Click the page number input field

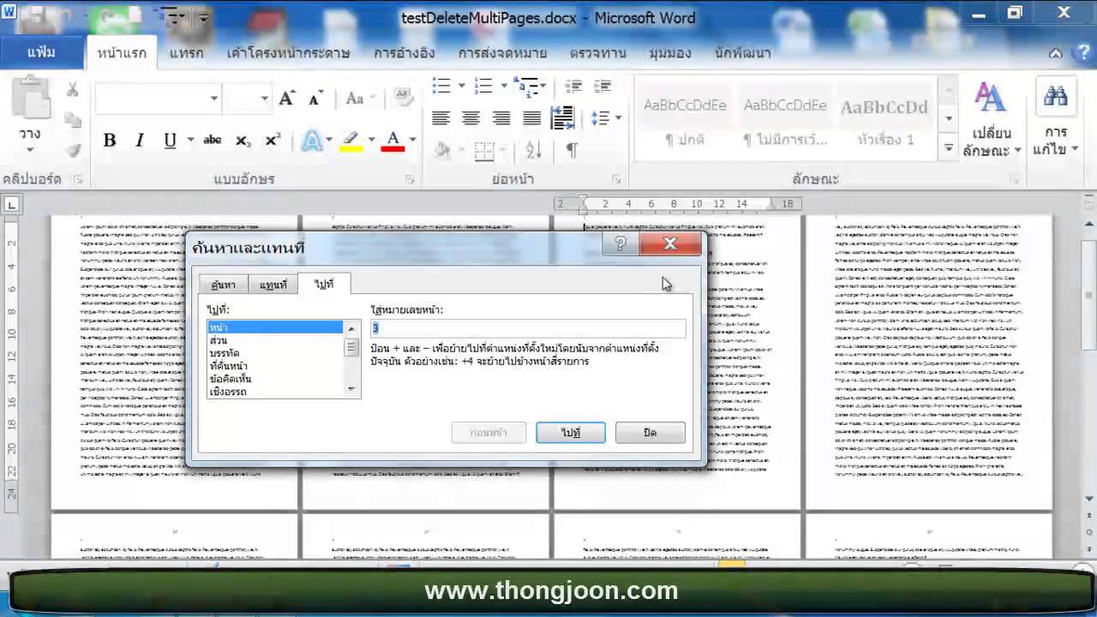point(528,328)
